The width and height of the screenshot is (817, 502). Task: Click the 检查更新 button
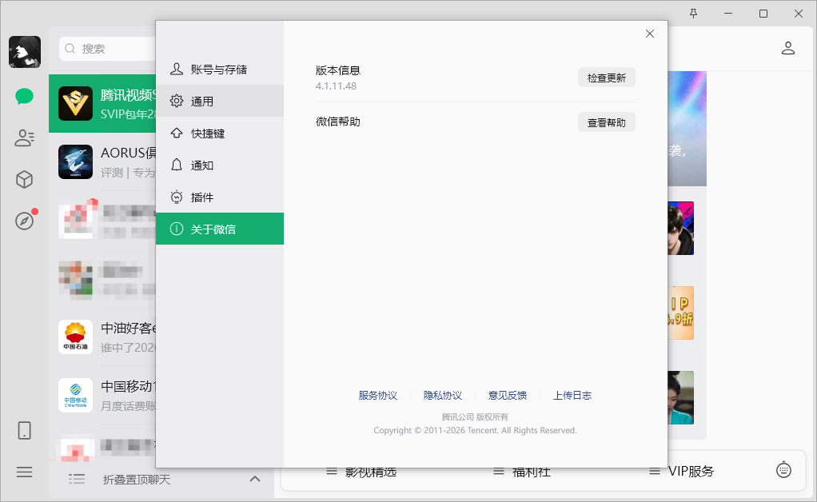click(607, 78)
